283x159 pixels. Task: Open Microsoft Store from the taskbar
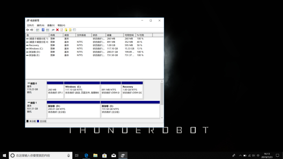(105, 155)
